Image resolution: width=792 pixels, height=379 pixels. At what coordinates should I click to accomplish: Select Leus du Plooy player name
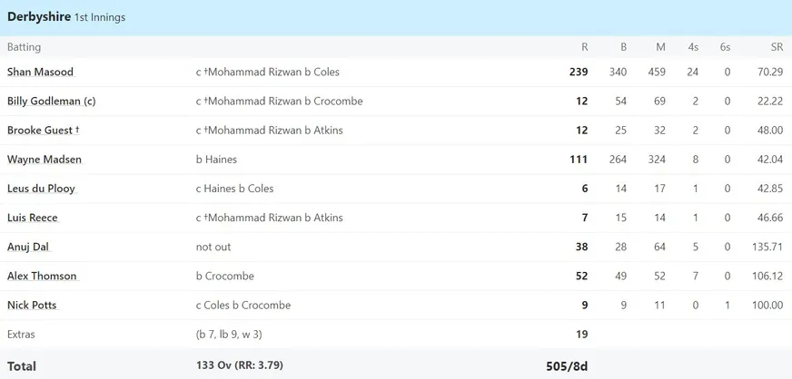(41, 189)
